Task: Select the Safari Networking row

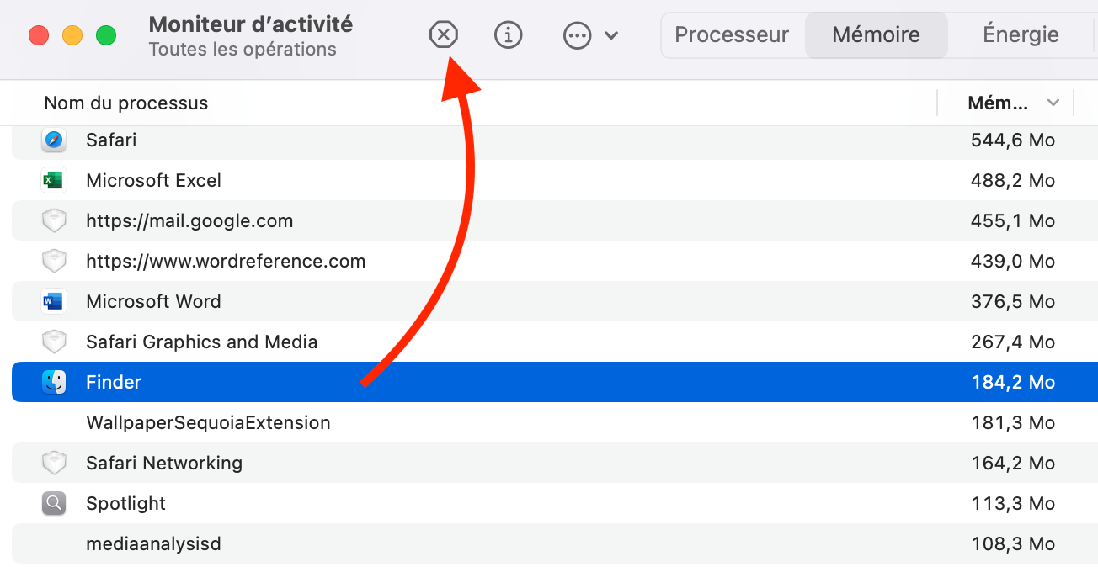Action: tap(164, 463)
